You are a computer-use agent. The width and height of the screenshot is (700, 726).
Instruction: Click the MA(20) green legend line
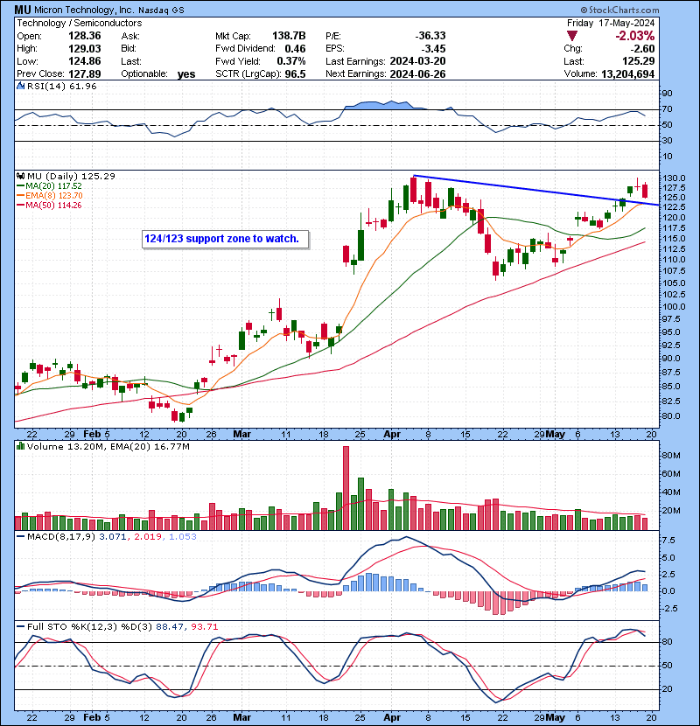pyautogui.click(x=20, y=186)
